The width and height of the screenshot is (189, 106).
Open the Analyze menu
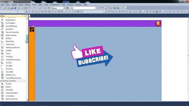click(x=70, y=5)
